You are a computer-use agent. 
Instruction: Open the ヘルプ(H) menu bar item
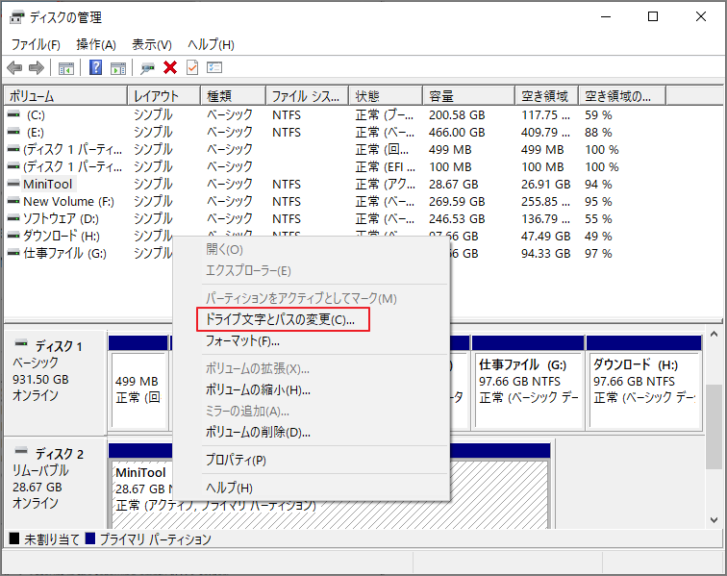[211, 44]
